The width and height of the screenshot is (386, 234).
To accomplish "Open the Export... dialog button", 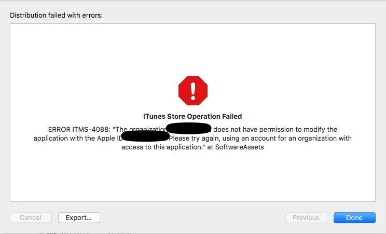I will [79, 218].
